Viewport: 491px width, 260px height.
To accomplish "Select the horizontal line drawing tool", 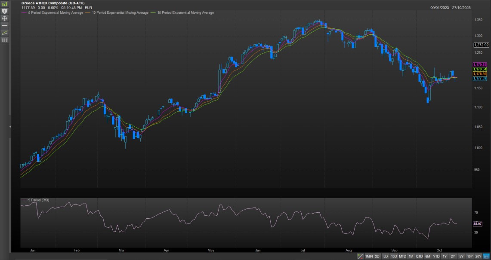I will pyautogui.click(x=5, y=25).
